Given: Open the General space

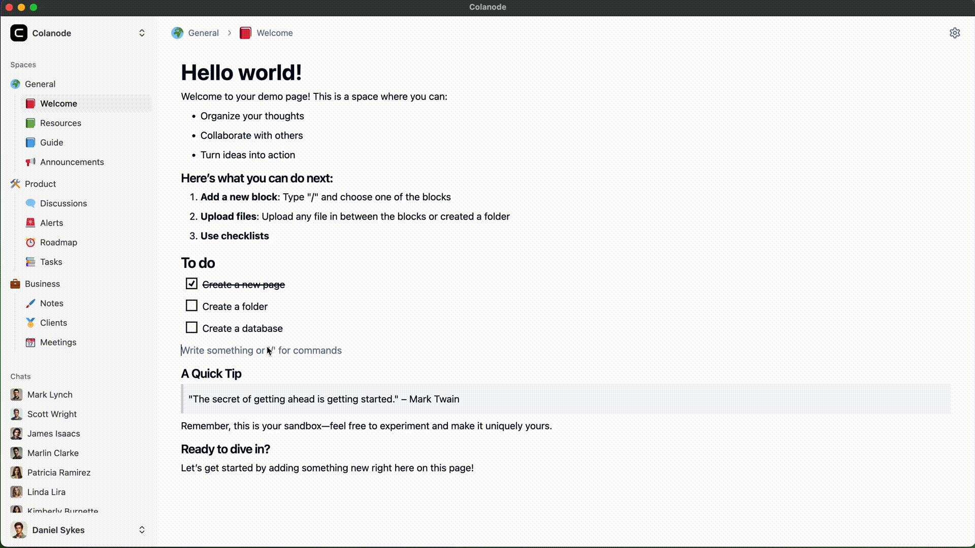Looking at the screenshot, I should coord(40,84).
